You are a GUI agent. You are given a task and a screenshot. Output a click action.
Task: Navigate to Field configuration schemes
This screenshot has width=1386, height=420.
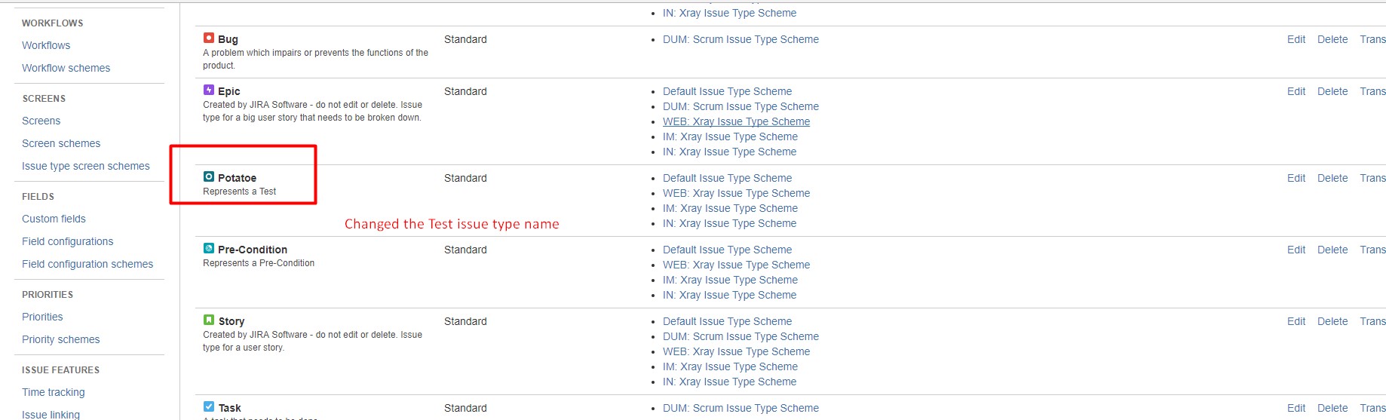pyautogui.click(x=87, y=264)
